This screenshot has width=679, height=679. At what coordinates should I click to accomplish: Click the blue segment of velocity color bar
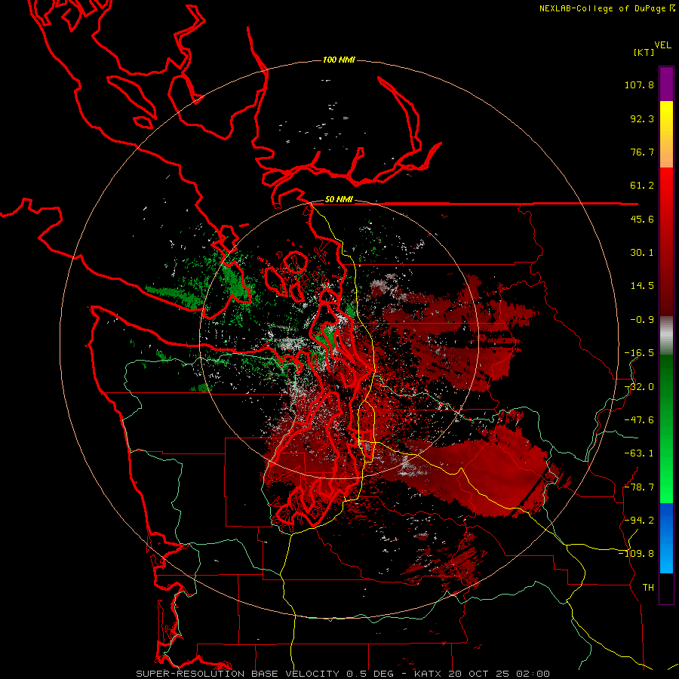[666, 538]
